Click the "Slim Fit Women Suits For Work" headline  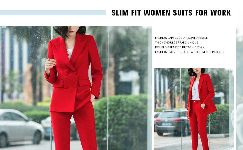coord(171,13)
